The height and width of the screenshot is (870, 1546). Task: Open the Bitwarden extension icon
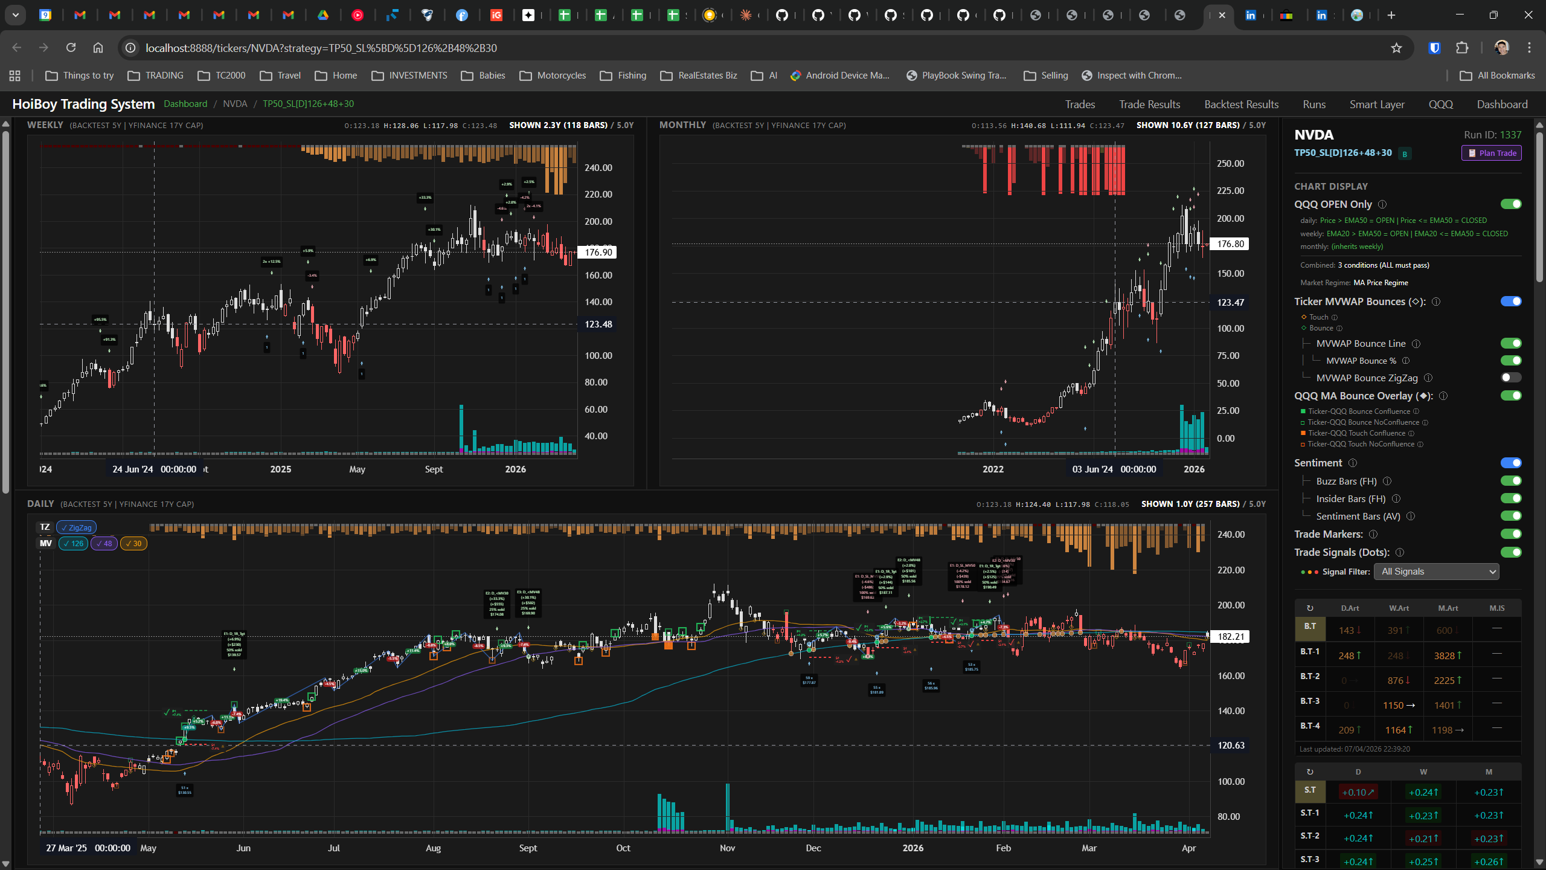coord(1435,48)
